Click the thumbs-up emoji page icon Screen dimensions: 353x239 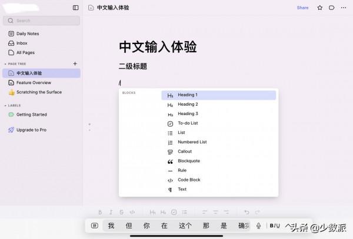click(12, 92)
